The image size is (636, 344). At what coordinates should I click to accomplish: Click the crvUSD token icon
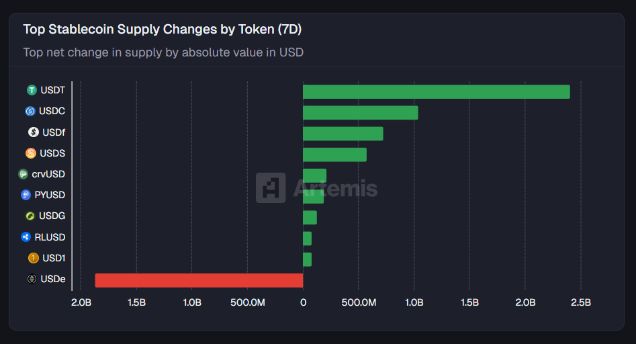click(x=24, y=174)
